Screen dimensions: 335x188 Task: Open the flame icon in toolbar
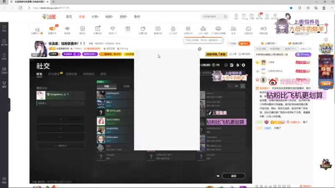173,28
